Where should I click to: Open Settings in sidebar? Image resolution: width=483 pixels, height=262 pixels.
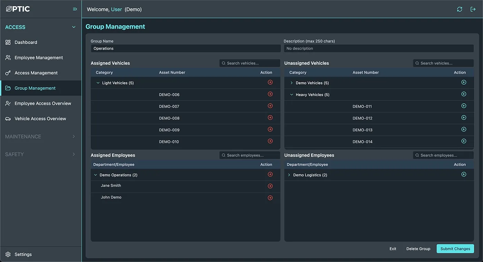pyautogui.click(x=41, y=254)
